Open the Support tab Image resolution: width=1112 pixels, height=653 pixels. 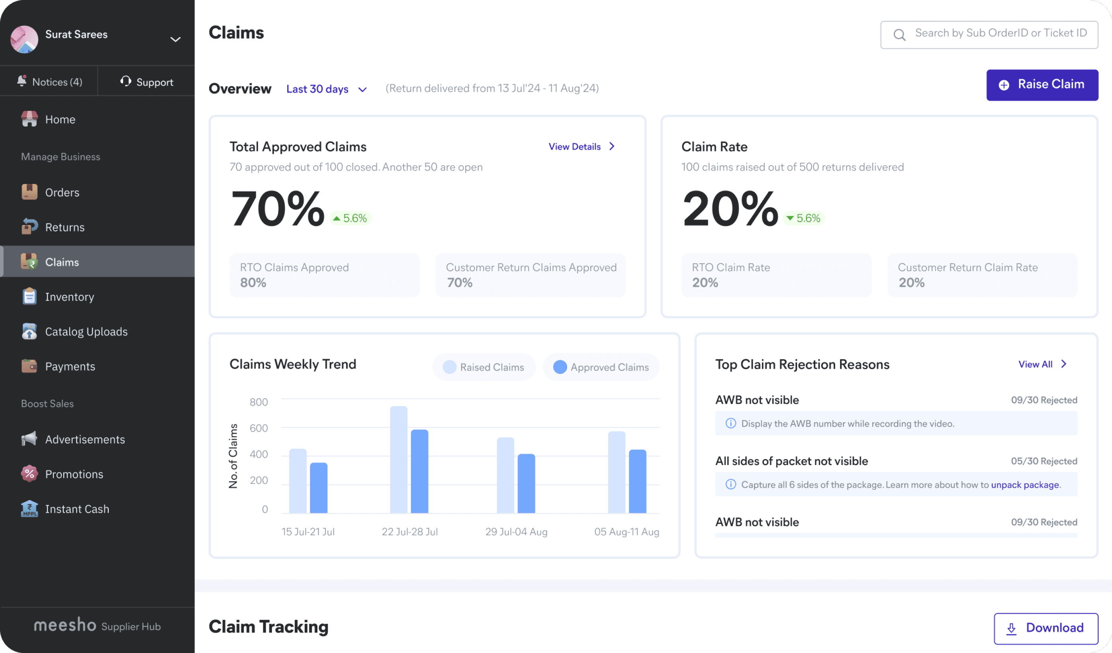coord(147,82)
